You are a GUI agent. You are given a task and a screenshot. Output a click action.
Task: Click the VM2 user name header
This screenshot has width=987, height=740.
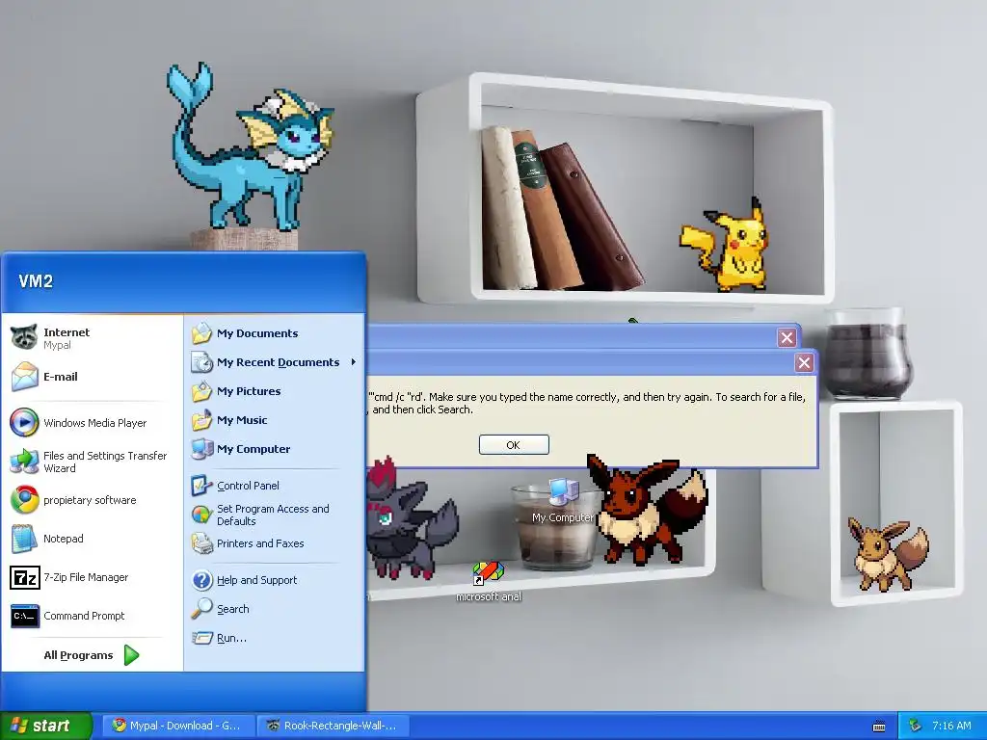pyautogui.click(x=36, y=281)
